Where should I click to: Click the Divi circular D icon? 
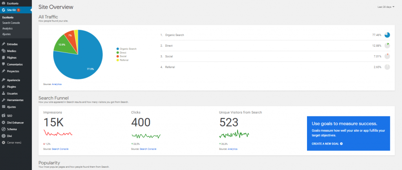pyautogui.click(x=3, y=136)
